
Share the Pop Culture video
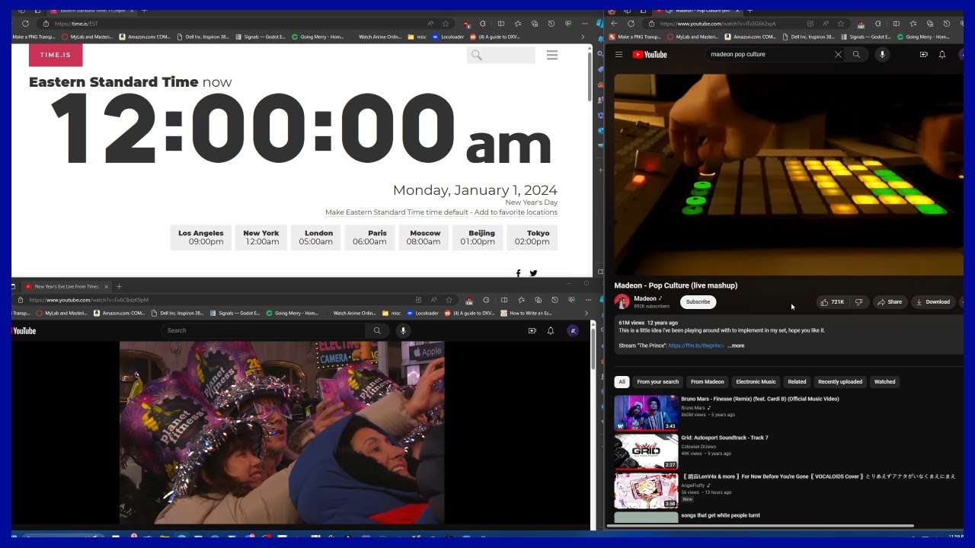[x=890, y=302]
